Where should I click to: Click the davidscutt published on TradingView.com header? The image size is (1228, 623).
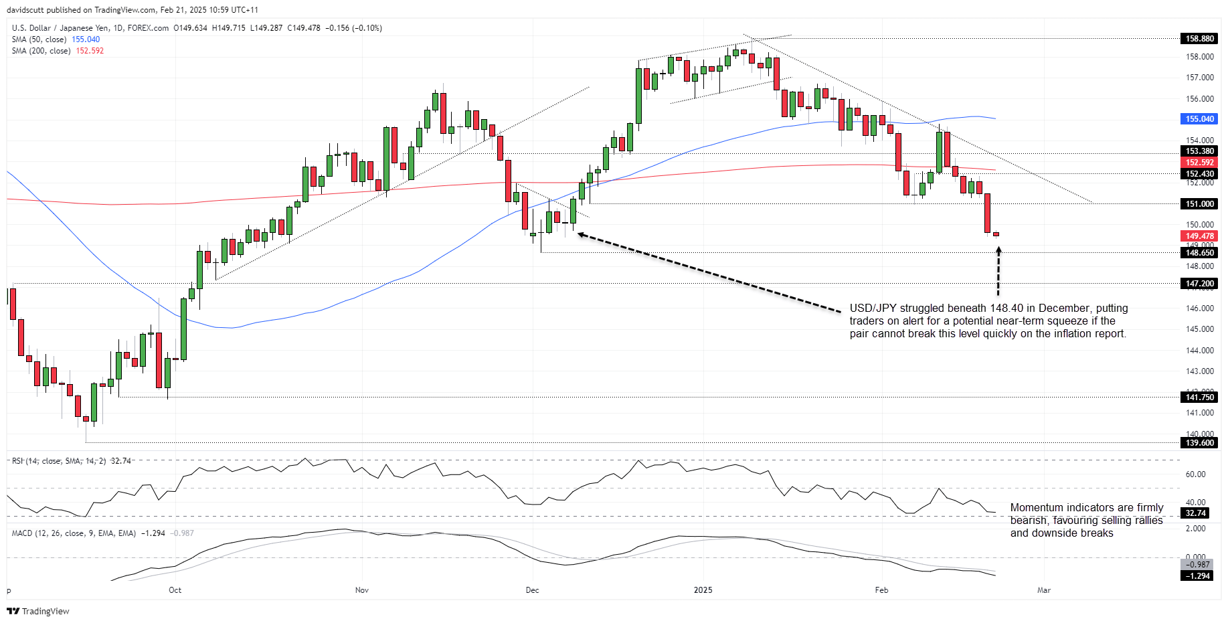click(133, 10)
